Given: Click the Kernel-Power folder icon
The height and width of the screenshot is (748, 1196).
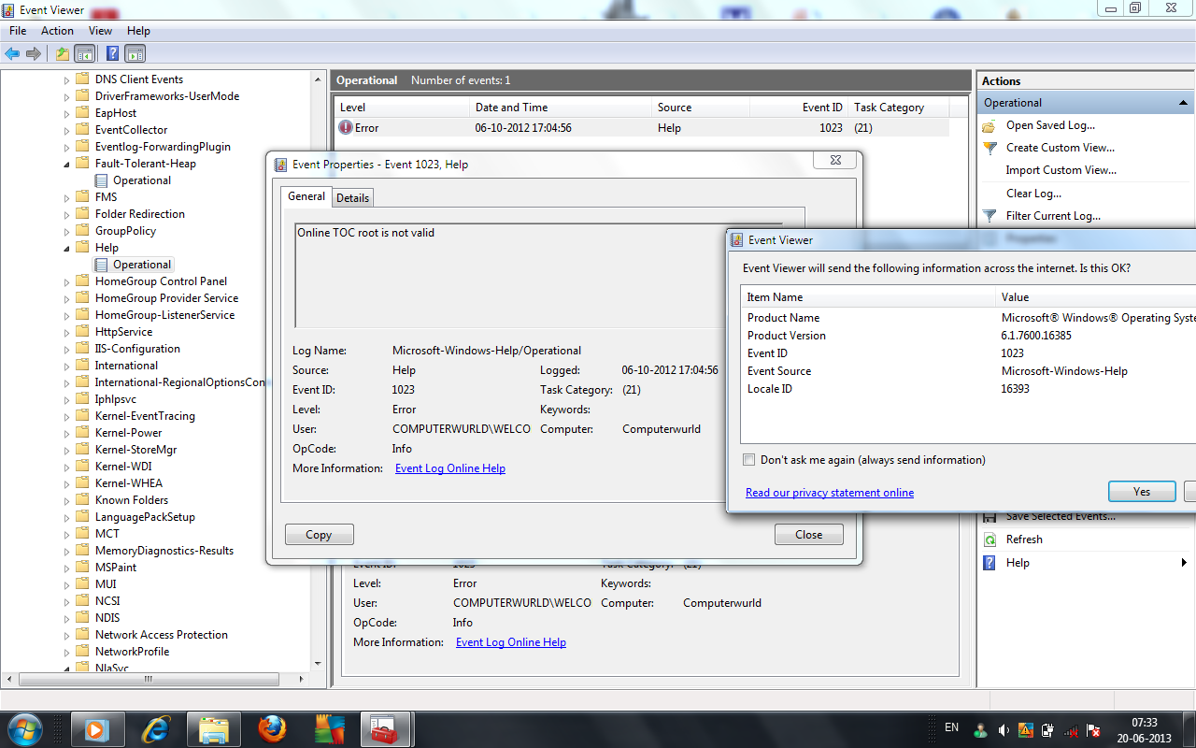Looking at the screenshot, I should click(x=82, y=433).
